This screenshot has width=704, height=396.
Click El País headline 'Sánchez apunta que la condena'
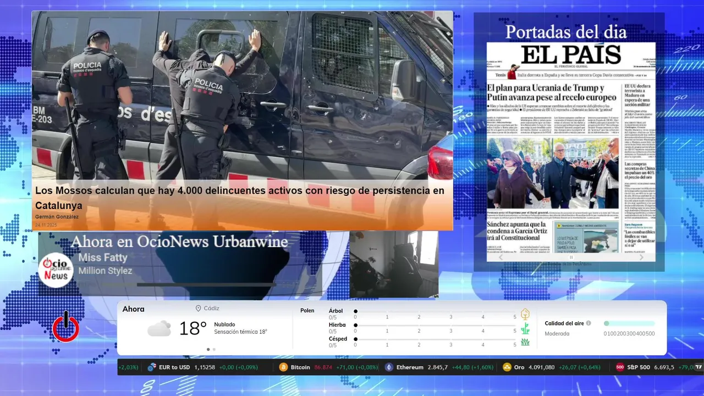click(x=516, y=231)
